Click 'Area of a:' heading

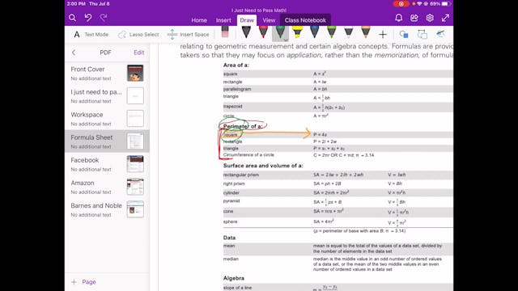click(x=236, y=65)
